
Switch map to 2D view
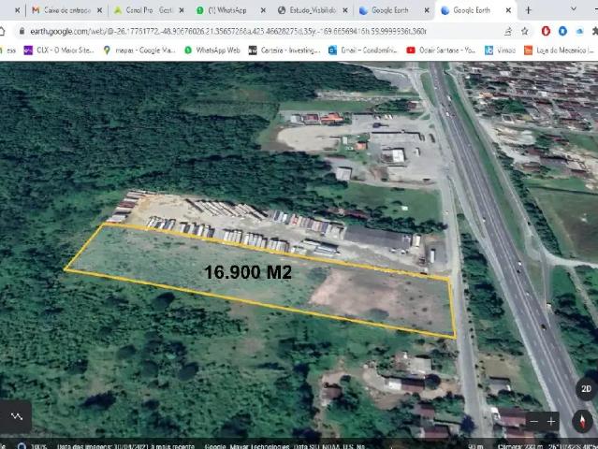pos(586,389)
